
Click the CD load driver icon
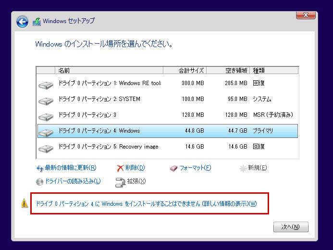click(39, 182)
